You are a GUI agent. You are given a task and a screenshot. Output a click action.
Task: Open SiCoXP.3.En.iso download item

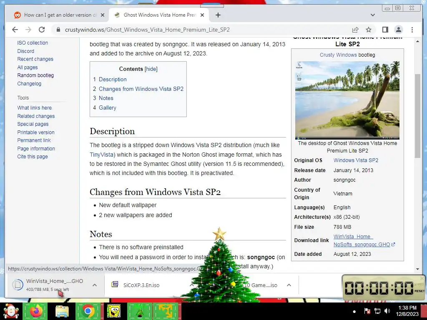pyautogui.click(x=141, y=285)
